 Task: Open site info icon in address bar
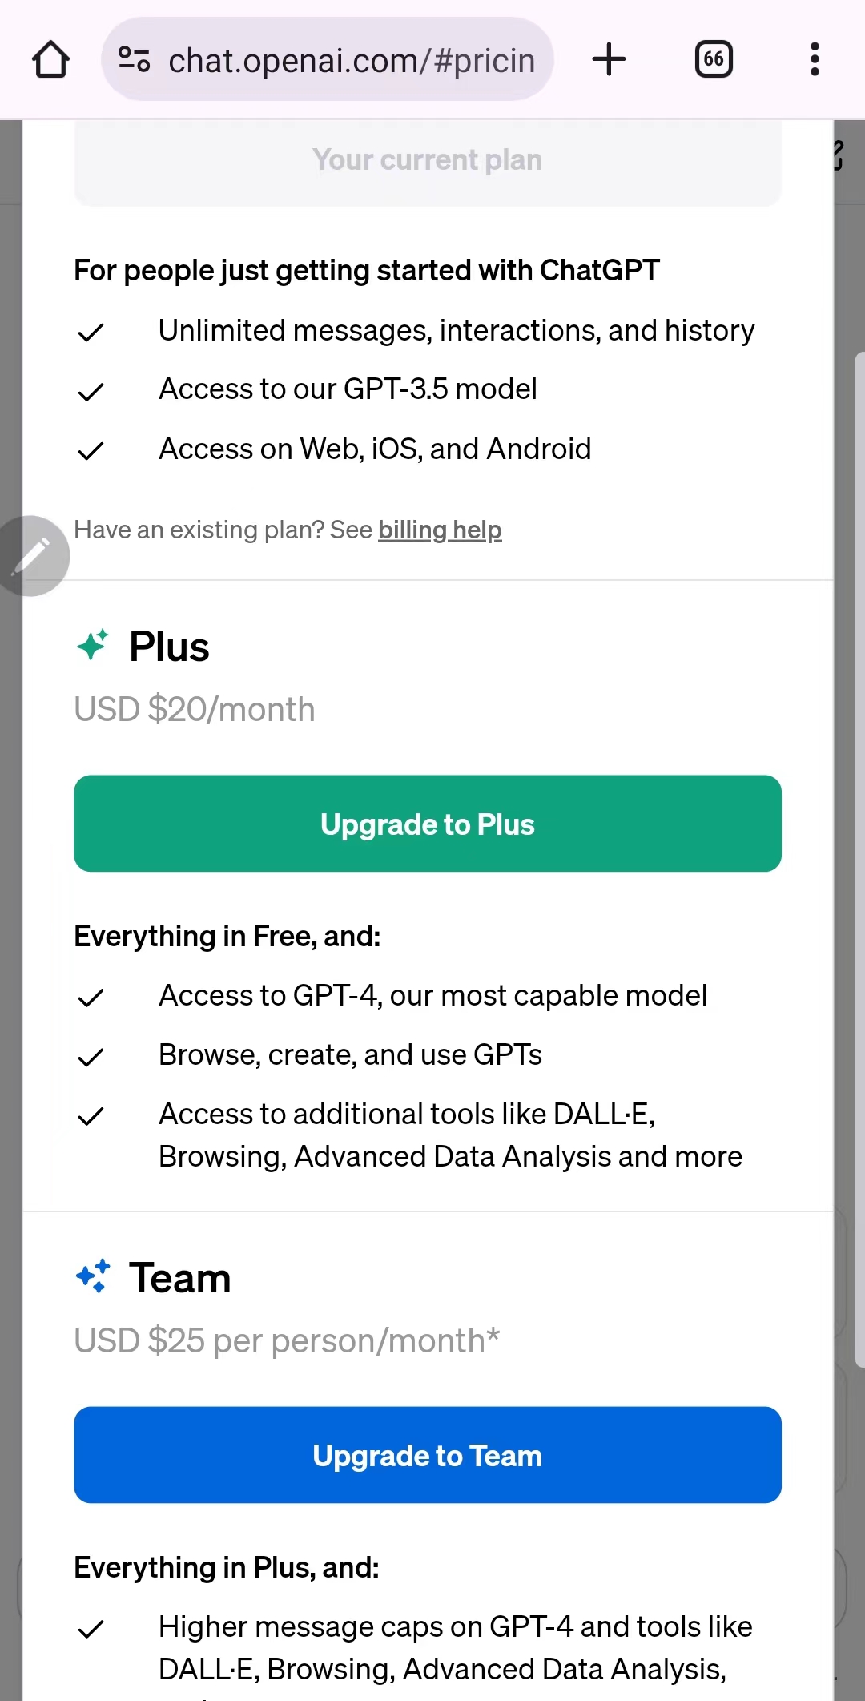tap(134, 59)
